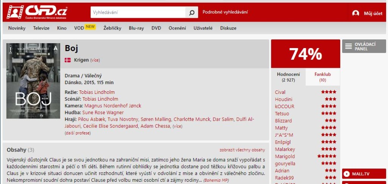Image resolution: width=388 pixels, height=184 pixels.
Task: Open user Marigold profile
Action: pos(285,156)
